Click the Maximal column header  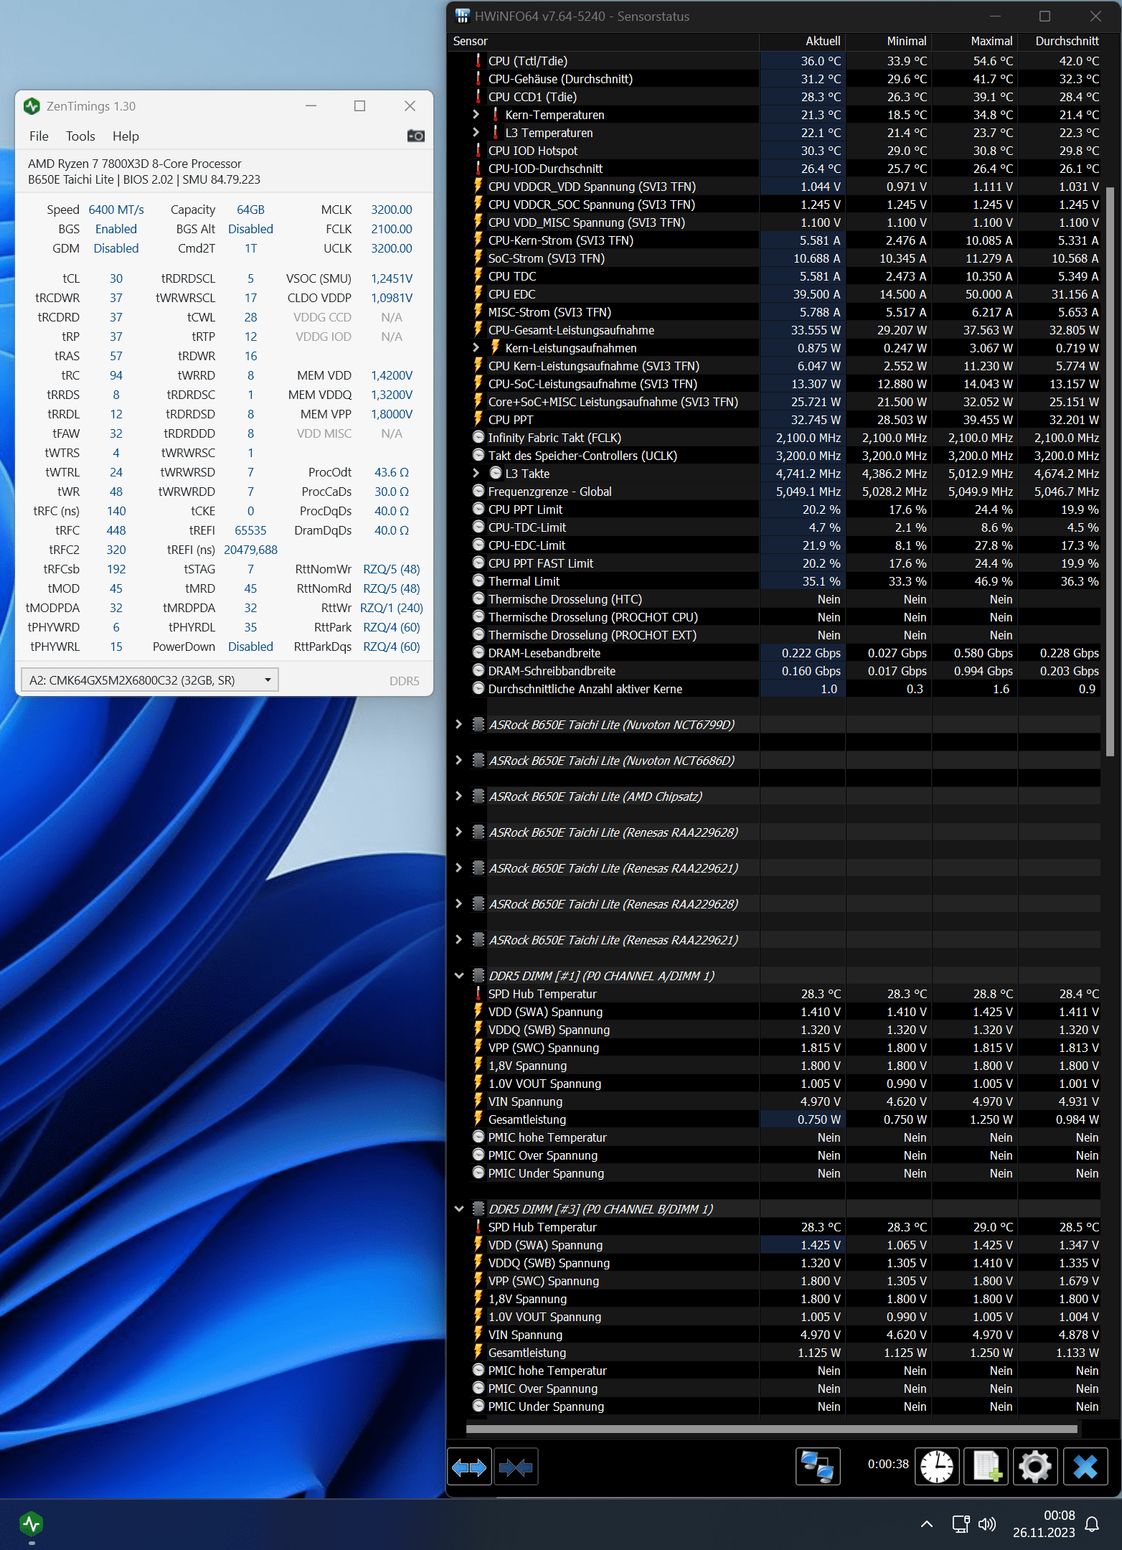[x=975, y=42]
